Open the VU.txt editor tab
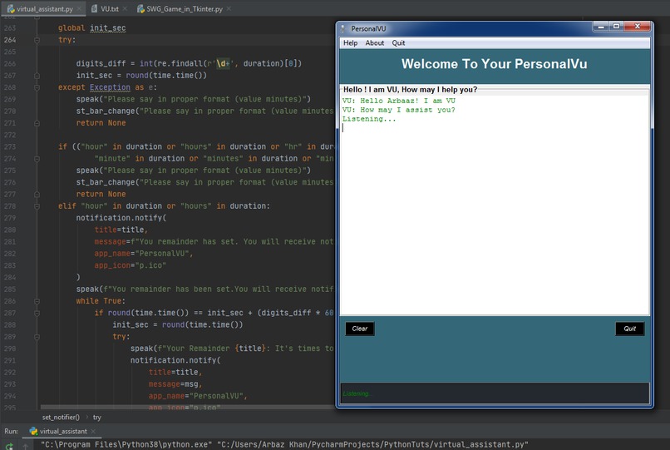This screenshot has width=670, height=450. tap(110, 8)
